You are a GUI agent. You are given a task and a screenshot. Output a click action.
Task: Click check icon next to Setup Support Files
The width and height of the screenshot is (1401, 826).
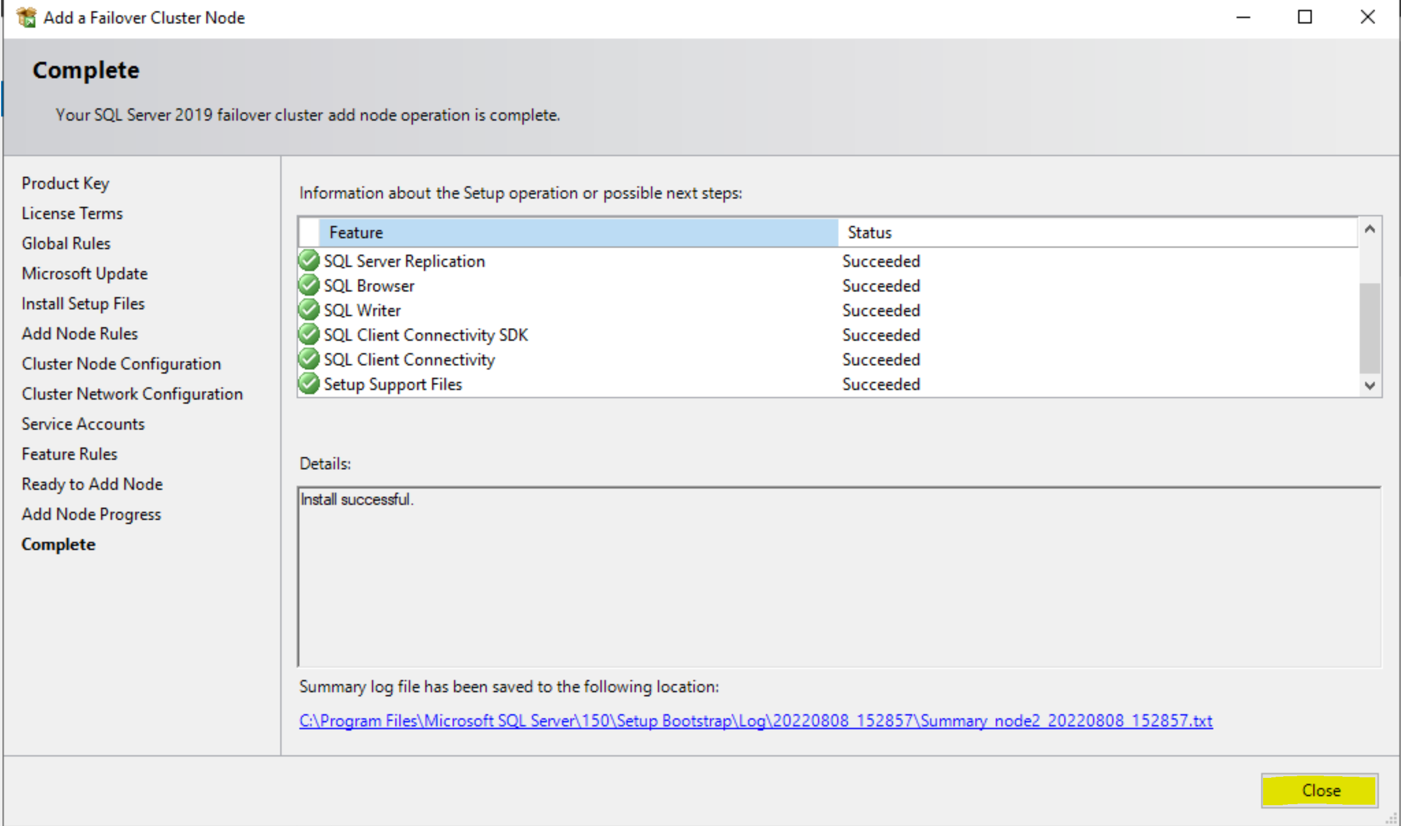[x=309, y=383]
